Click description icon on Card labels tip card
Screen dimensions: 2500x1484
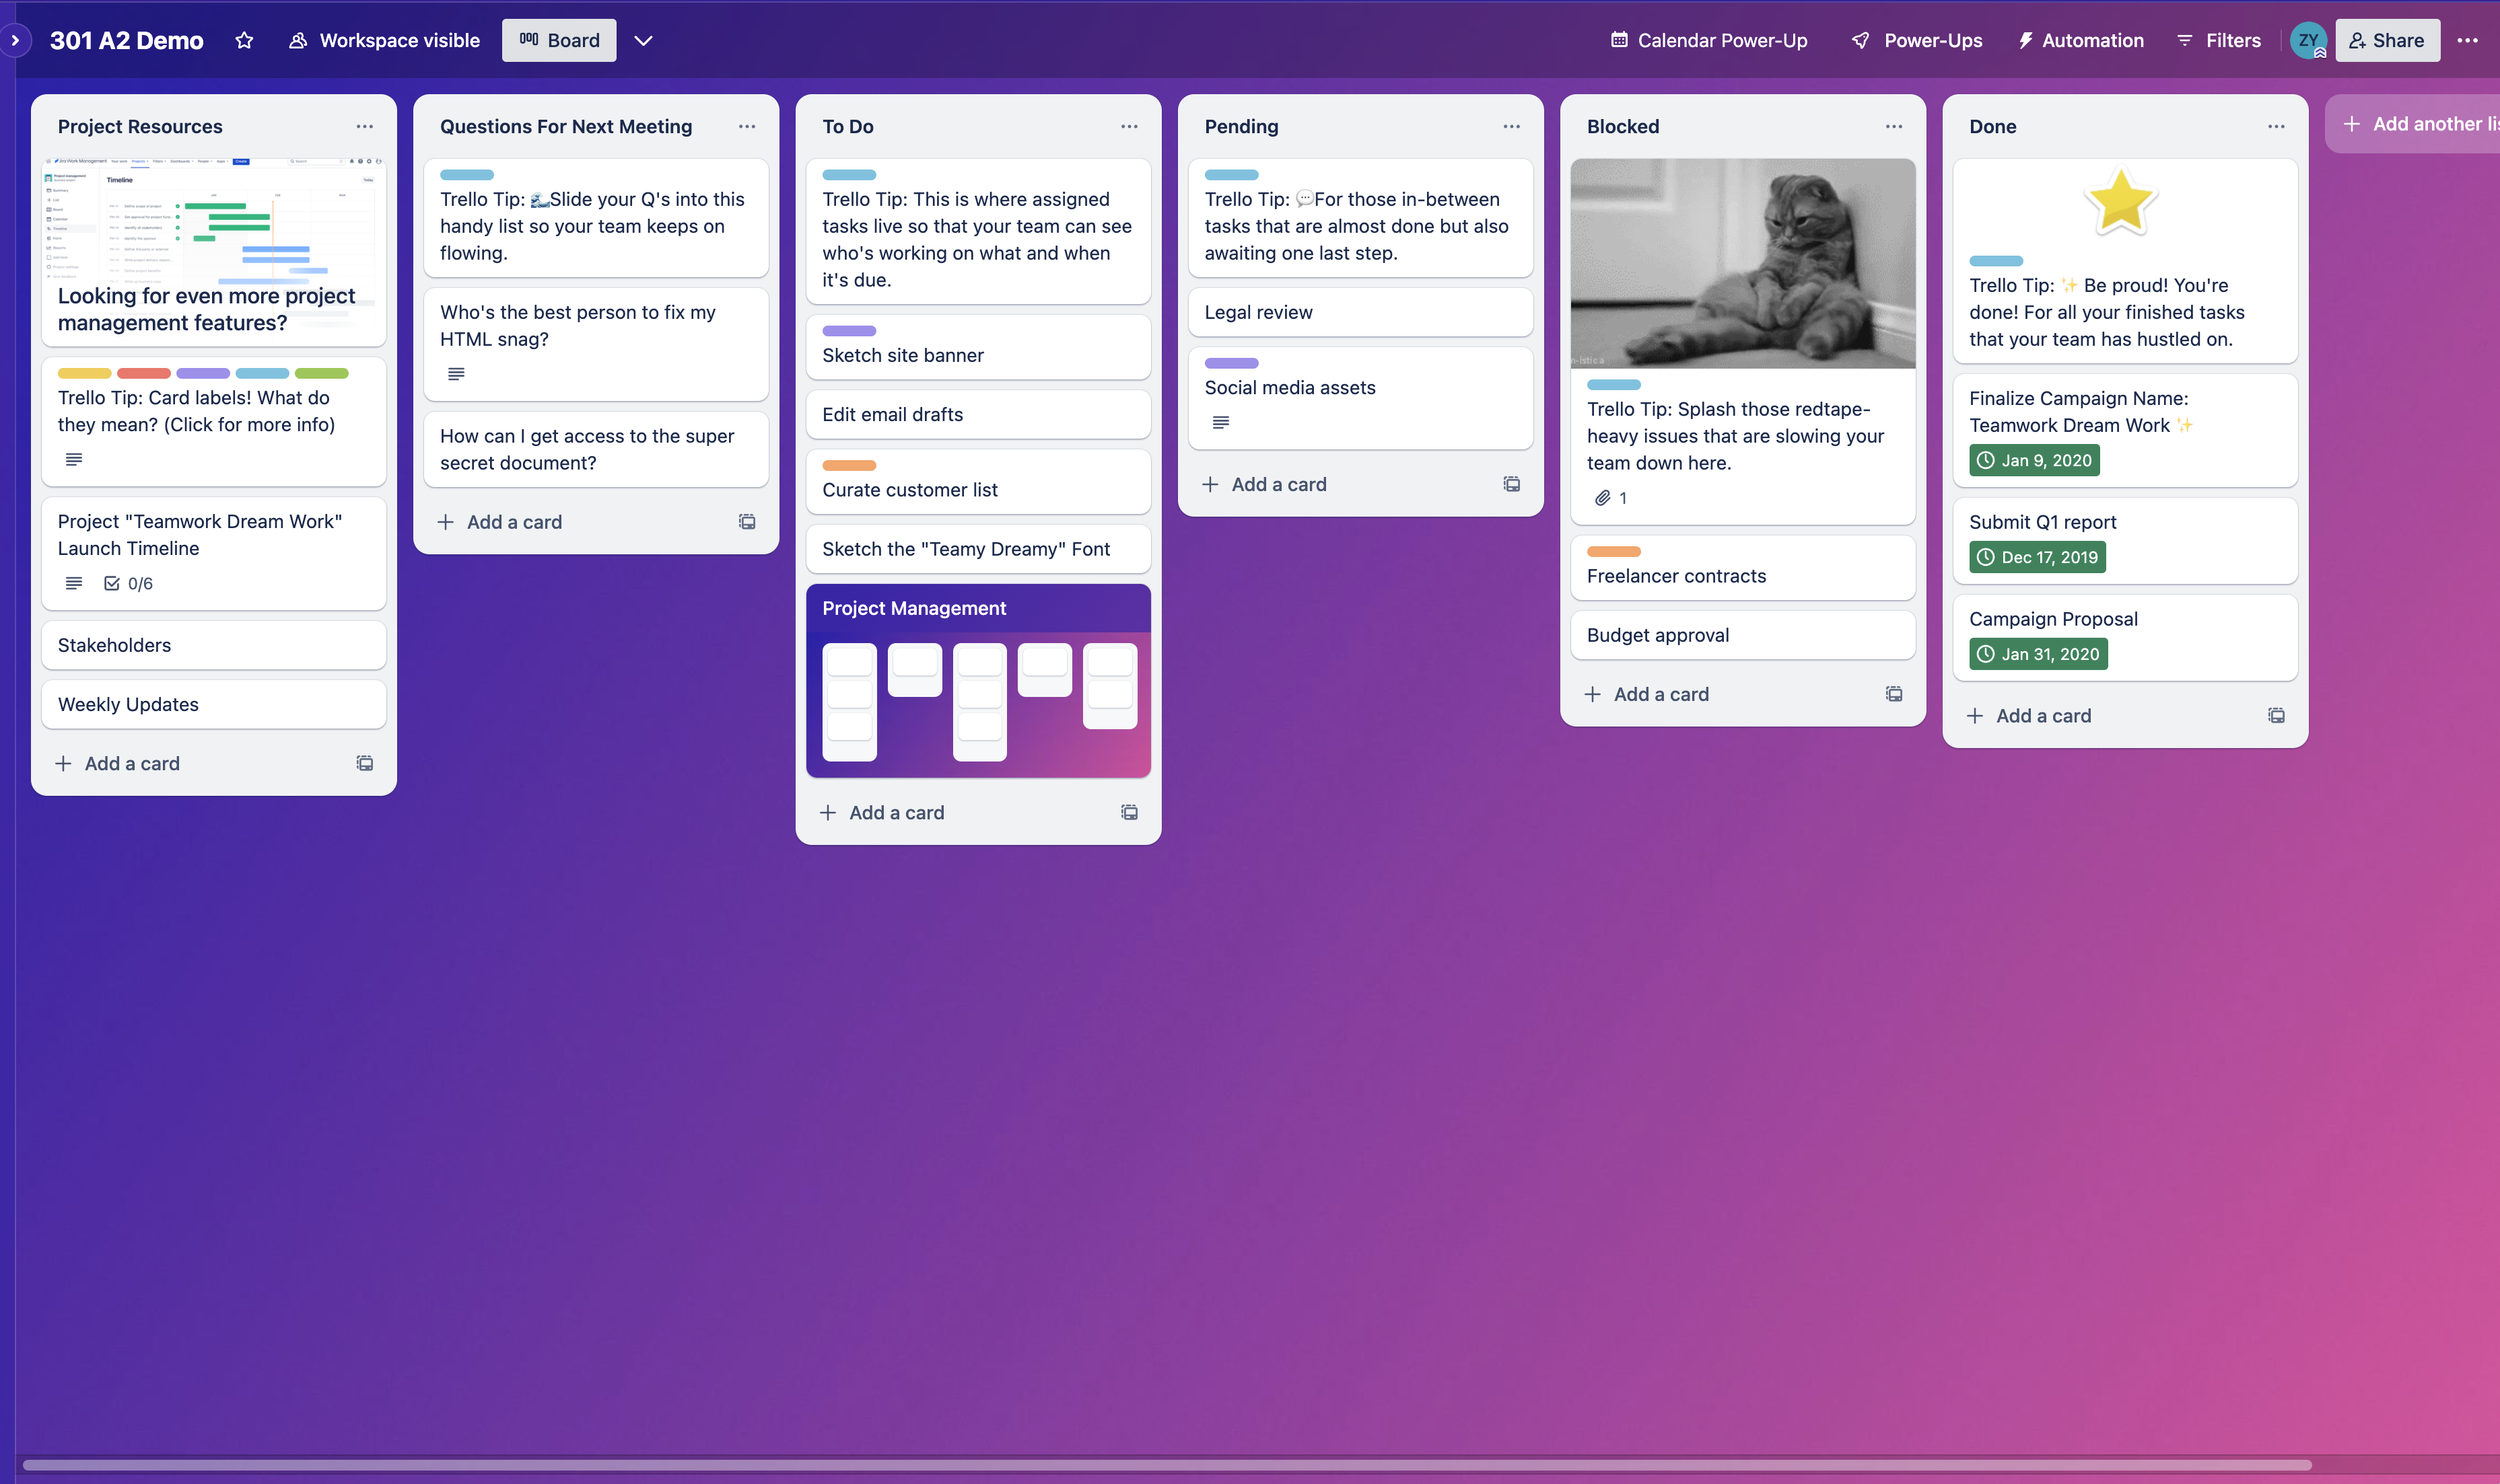[x=74, y=459]
